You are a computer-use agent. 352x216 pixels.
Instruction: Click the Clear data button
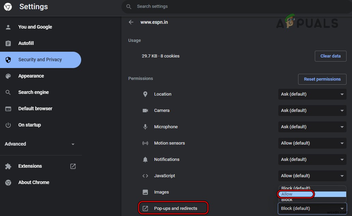pos(330,56)
